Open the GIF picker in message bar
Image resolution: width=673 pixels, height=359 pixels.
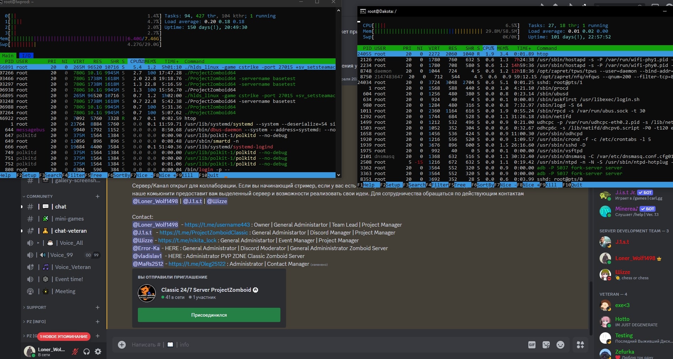click(x=532, y=345)
